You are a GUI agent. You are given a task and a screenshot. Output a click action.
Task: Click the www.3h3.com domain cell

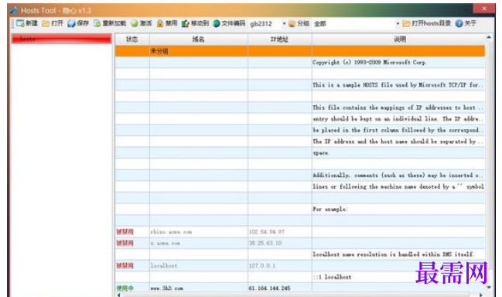(198, 288)
